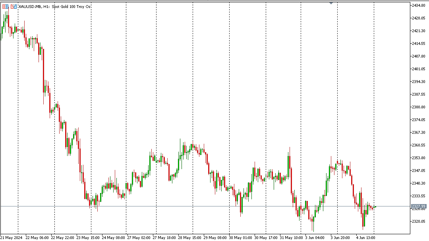Click the 23 May 15:00 time label

tap(87, 237)
